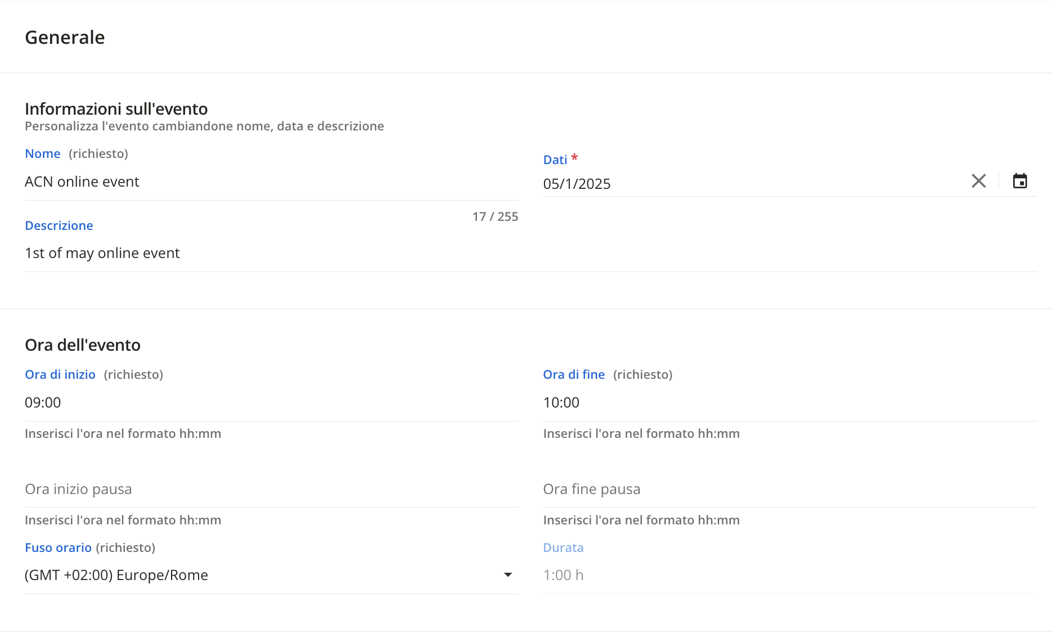Click the Nome label

pyautogui.click(x=43, y=154)
